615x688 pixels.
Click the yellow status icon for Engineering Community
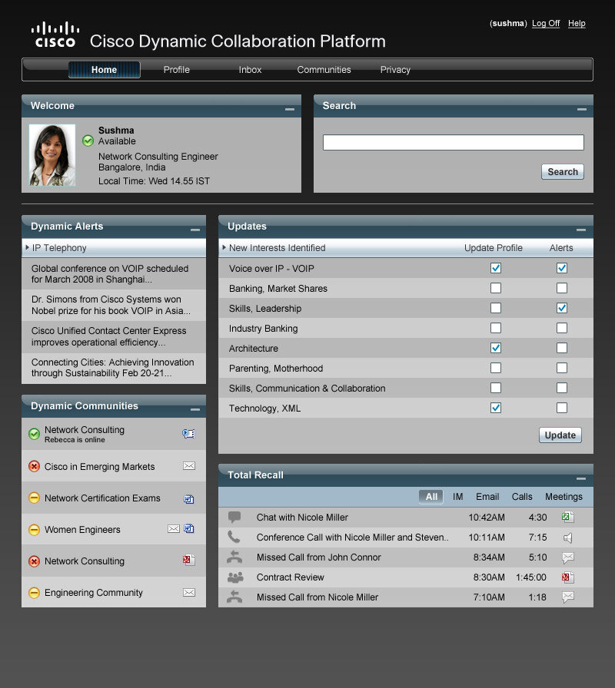click(34, 593)
